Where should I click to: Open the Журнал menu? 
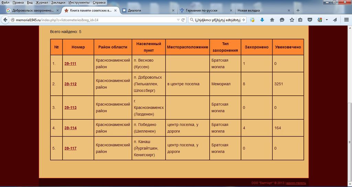coord(42,2)
